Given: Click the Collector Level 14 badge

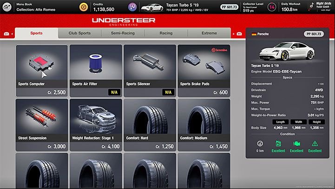Looking at the screenshot, I should tap(272, 7).
